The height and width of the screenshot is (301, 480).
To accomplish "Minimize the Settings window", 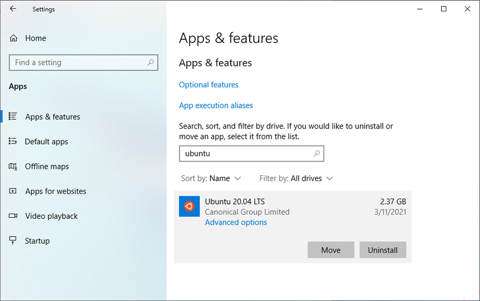I will click(x=419, y=9).
